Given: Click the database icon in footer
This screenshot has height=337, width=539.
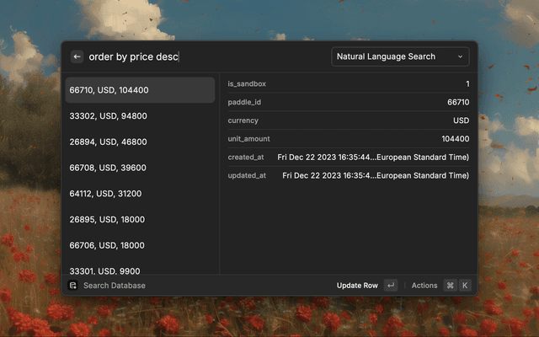Looking at the screenshot, I should point(73,286).
